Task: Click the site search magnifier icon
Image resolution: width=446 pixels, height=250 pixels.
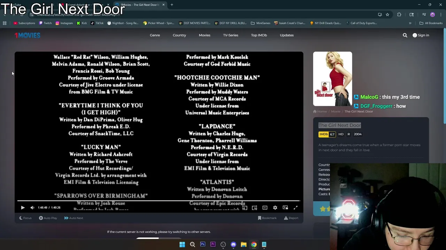Action: click(405, 35)
